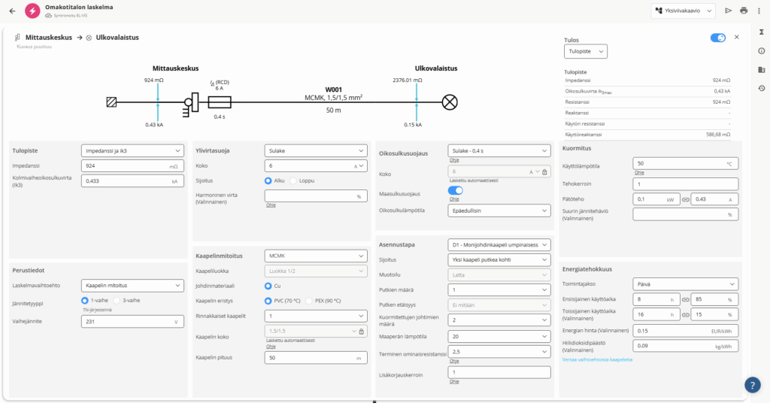
Task: Click the send arrow icon beside Yksiviivakaavio
Action: pos(728,11)
